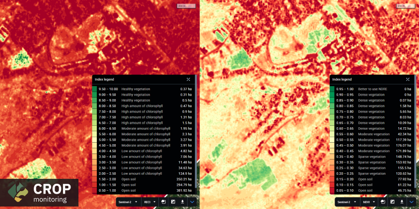This screenshot has height=209, width=419.
Task: Switch RECI legend to percent view icon
Action: coord(188,79)
